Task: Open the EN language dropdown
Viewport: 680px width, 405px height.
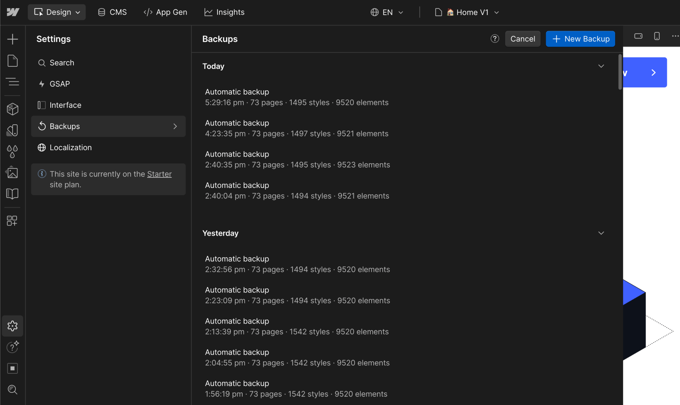Action: (x=386, y=12)
